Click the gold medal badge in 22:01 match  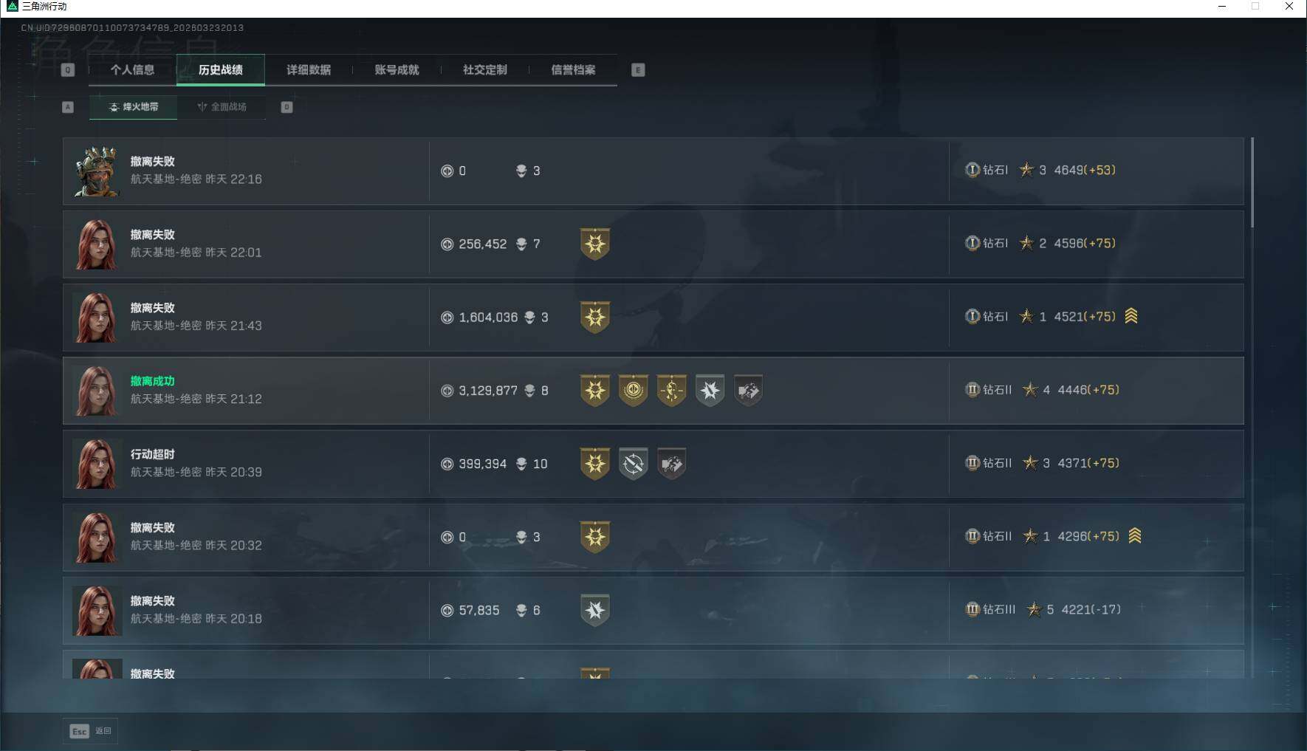(595, 244)
